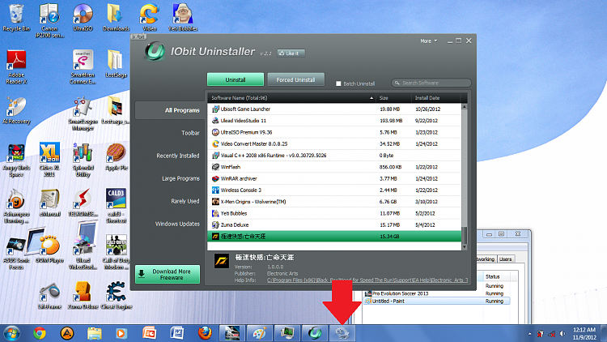Open the Video desktop shortcut
This screenshot has height=342, width=607.
click(x=150, y=18)
